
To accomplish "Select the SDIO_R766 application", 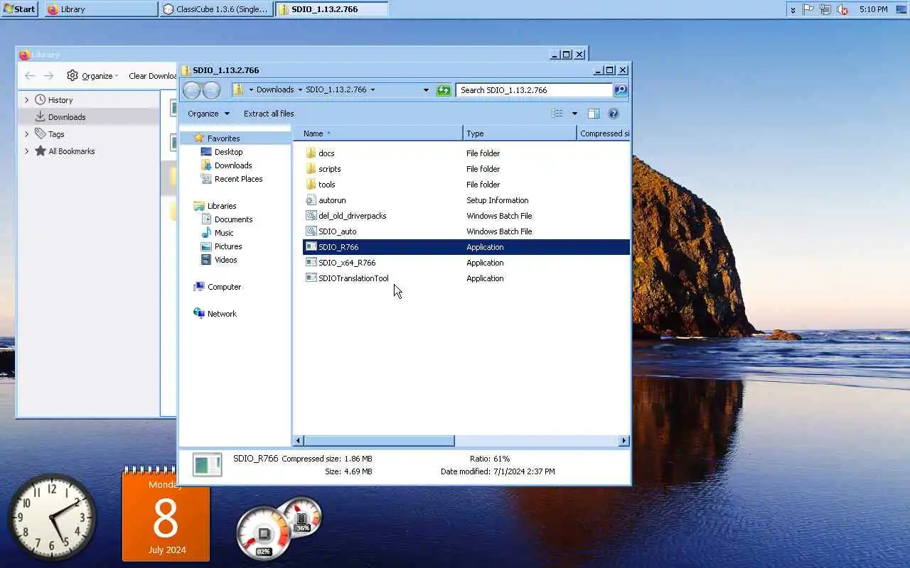I will pyautogui.click(x=466, y=247).
